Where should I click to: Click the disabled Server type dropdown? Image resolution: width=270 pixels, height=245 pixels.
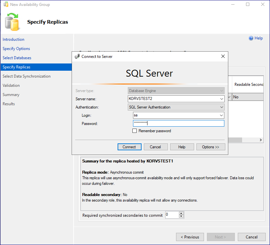176,91
